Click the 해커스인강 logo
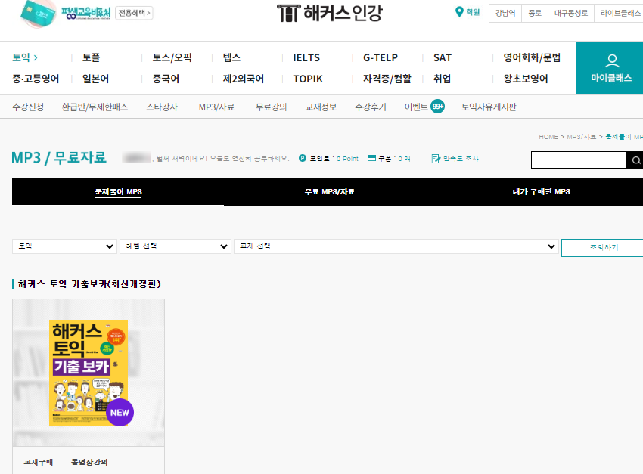 point(330,13)
